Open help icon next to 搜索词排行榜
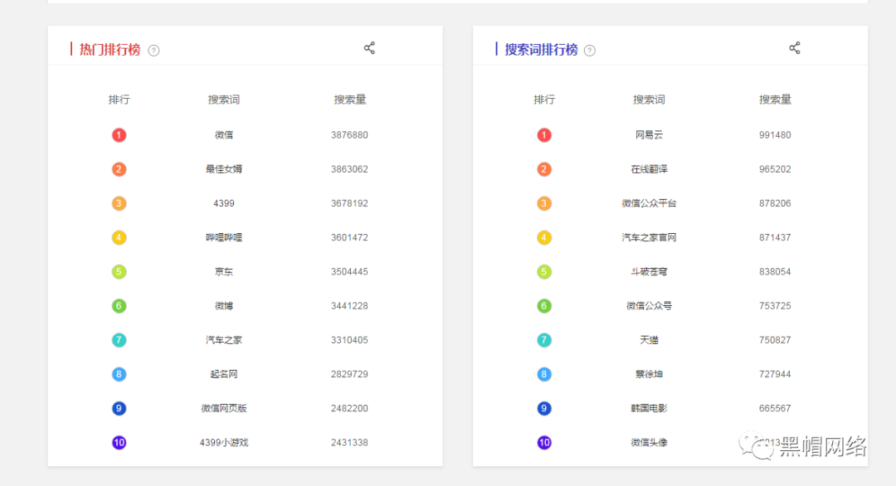Image resolution: width=896 pixels, height=486 pixels. (590, 51)
